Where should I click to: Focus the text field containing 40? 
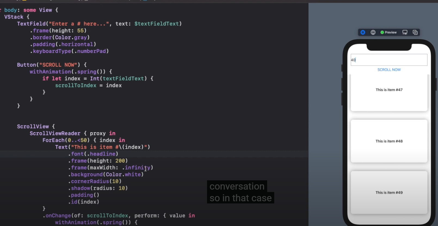(x=389, y=60)
